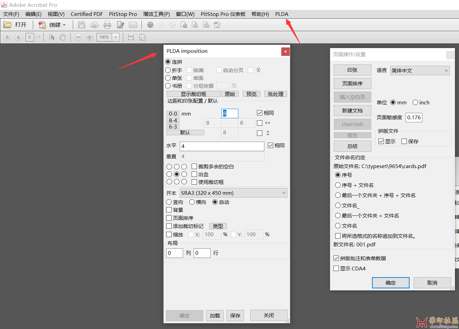Screen dimensions: 459x329
Task: Check the 显示 CDA4 checkbox
Action: coord(336,268)
